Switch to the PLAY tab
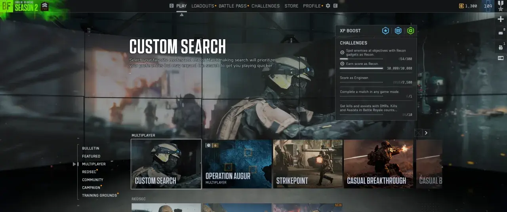 [182, 6]
